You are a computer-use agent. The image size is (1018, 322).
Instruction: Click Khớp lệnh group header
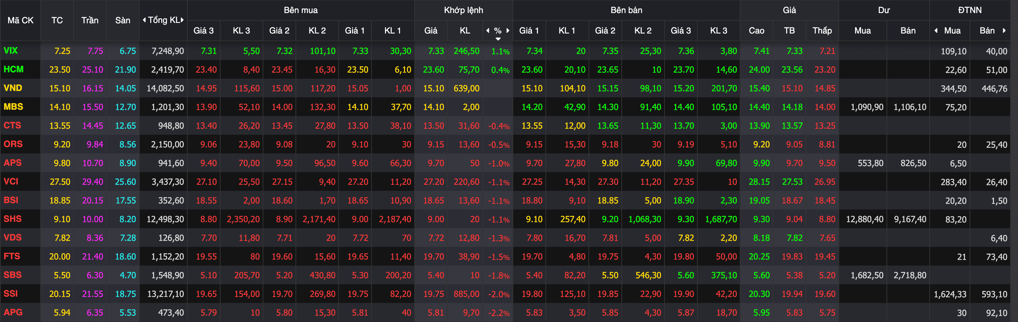[463, 10]
